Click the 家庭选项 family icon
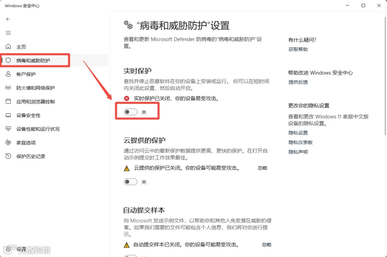387x257 pixels. pos(8,142)
